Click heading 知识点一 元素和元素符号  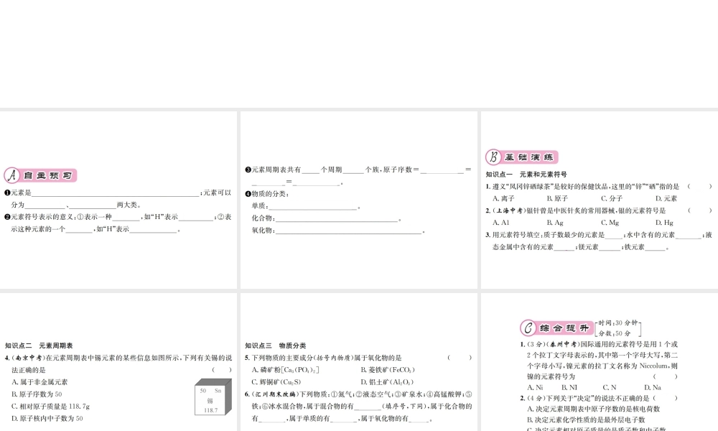526,175
